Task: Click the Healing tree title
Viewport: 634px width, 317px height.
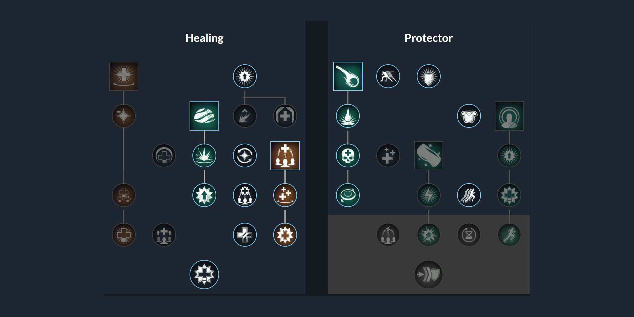Action: tap(204, 38)
